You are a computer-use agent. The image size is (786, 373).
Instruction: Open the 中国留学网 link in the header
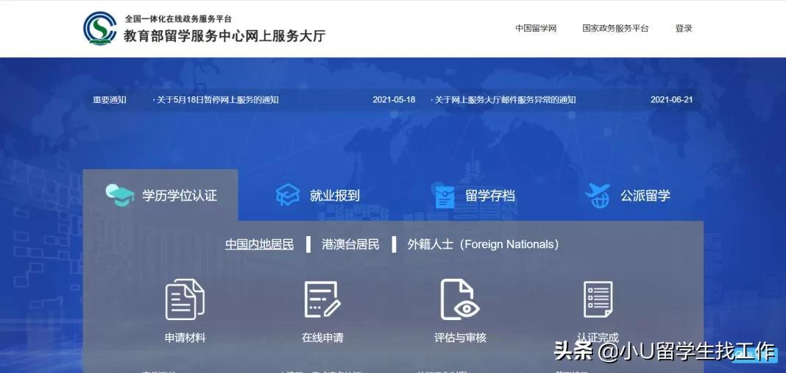(535, 29)
